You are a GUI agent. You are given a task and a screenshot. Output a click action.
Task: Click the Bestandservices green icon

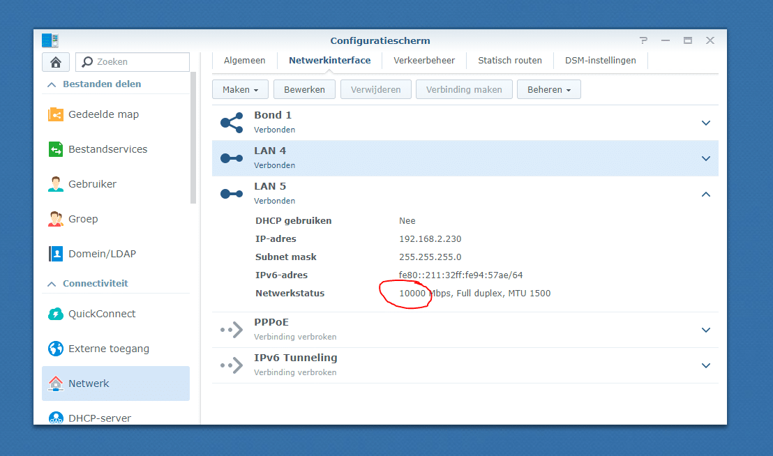click(56, 149)
